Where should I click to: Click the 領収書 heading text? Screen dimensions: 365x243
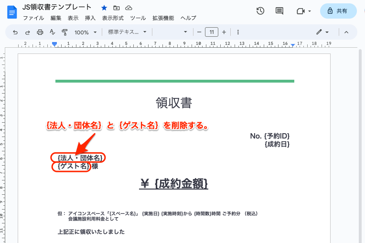174,103
